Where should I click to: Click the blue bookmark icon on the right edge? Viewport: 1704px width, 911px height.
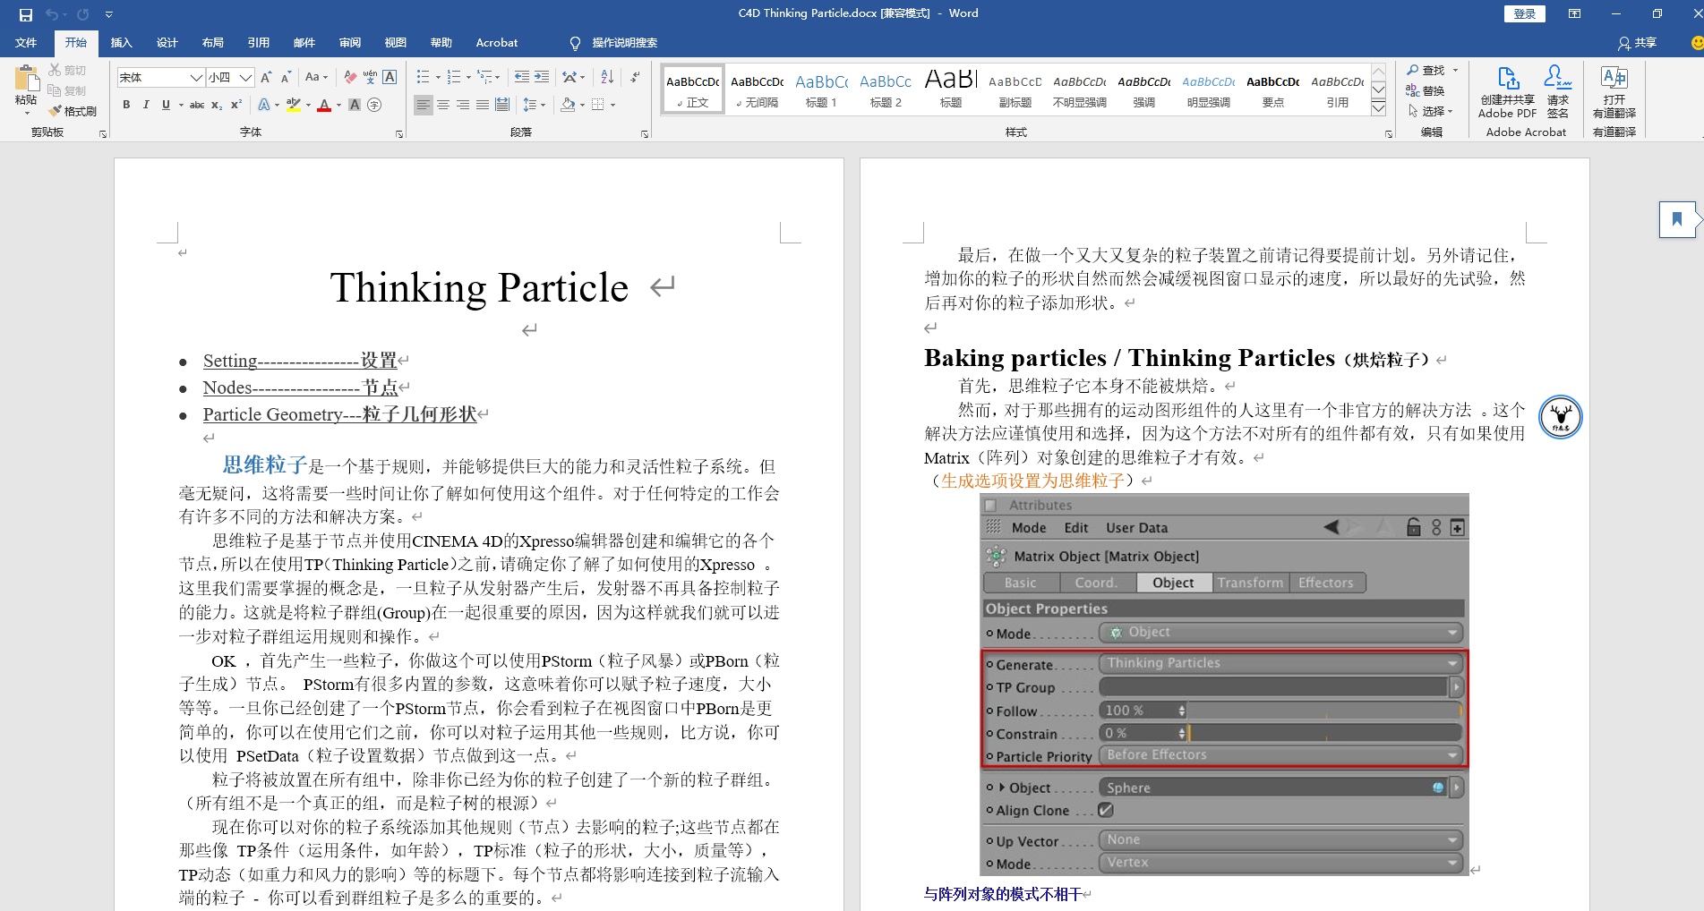[1676, 219]
